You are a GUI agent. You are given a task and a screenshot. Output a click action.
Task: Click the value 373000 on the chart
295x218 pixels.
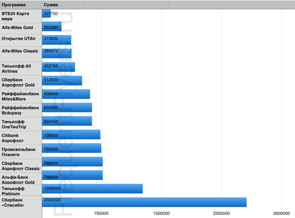51,39
